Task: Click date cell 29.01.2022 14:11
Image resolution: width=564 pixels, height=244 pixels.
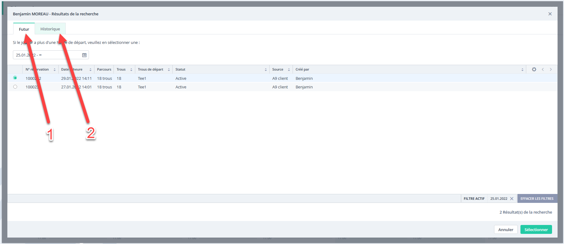Action: (x=76, y=78)
